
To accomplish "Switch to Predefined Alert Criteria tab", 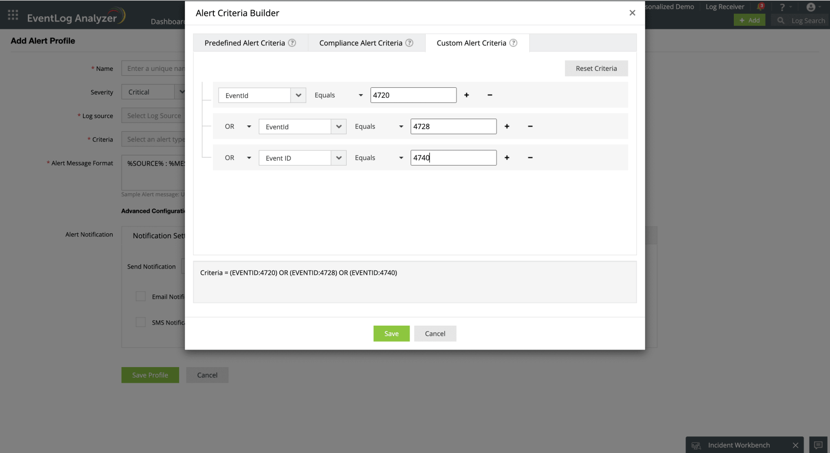I will pyautogui.click(x=245, y=43).
